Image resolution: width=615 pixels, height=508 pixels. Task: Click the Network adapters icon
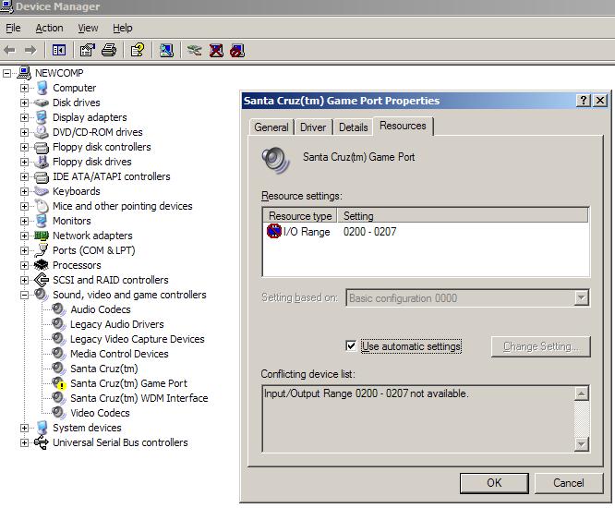[x=42, y=236]
